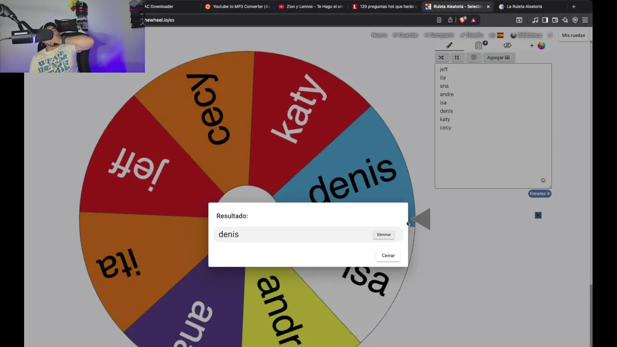The width and height of the screenshot is (617, 347).
Task: Open the music playlist icon in toolbar
Action: point(535,20)
